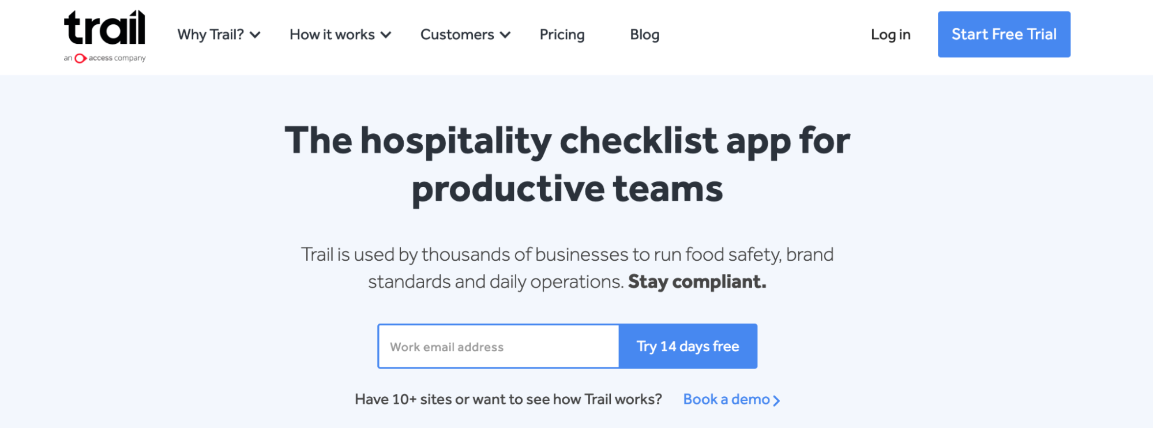Click the Start Free Trial button
Viewport: 1153px width, 428px height.
(1004, 34)
